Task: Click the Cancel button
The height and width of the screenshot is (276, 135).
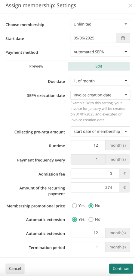Action: tap(15, 268)
